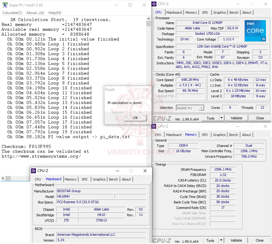The height and width of the screenshot is (244, 272).
Task: Open About tab in CPU-Z Memory window
Action: pos(246,135)
